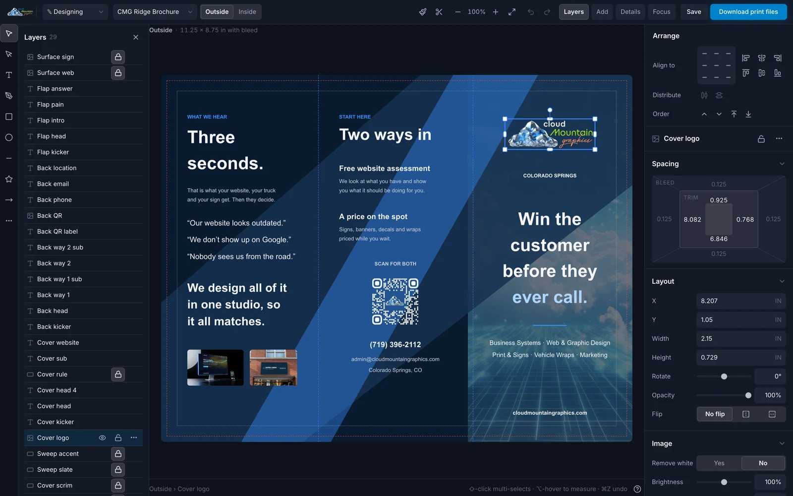The image size is (793, 496).
Task: Open the CMG Ridge Brochure document dropdown
Action: click(x=155, y=12)
